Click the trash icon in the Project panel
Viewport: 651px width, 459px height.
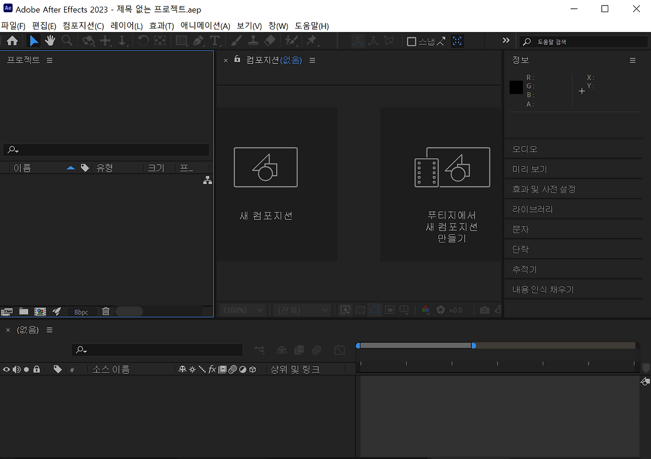click(x=106, y=311)
